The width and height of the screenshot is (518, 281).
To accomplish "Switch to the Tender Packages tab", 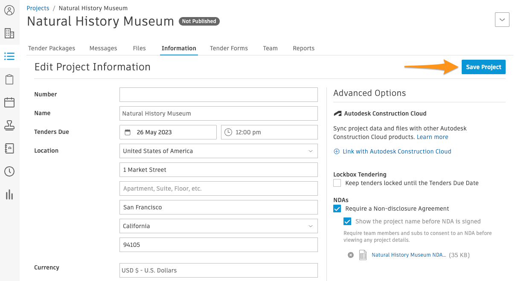I will (52, 48).
